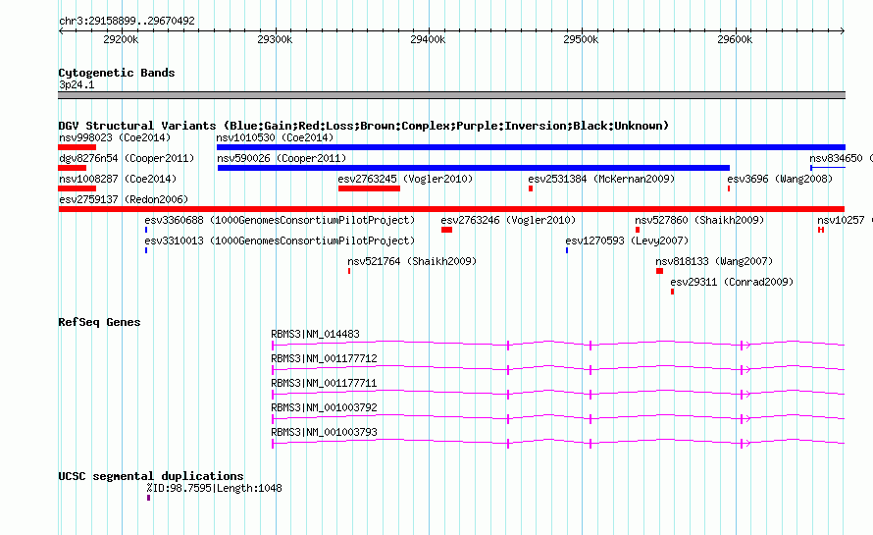Open the RBMS3|NM_001177712 transcript label
This screenshot has width=873, height=535.
(x=324, y=358)
